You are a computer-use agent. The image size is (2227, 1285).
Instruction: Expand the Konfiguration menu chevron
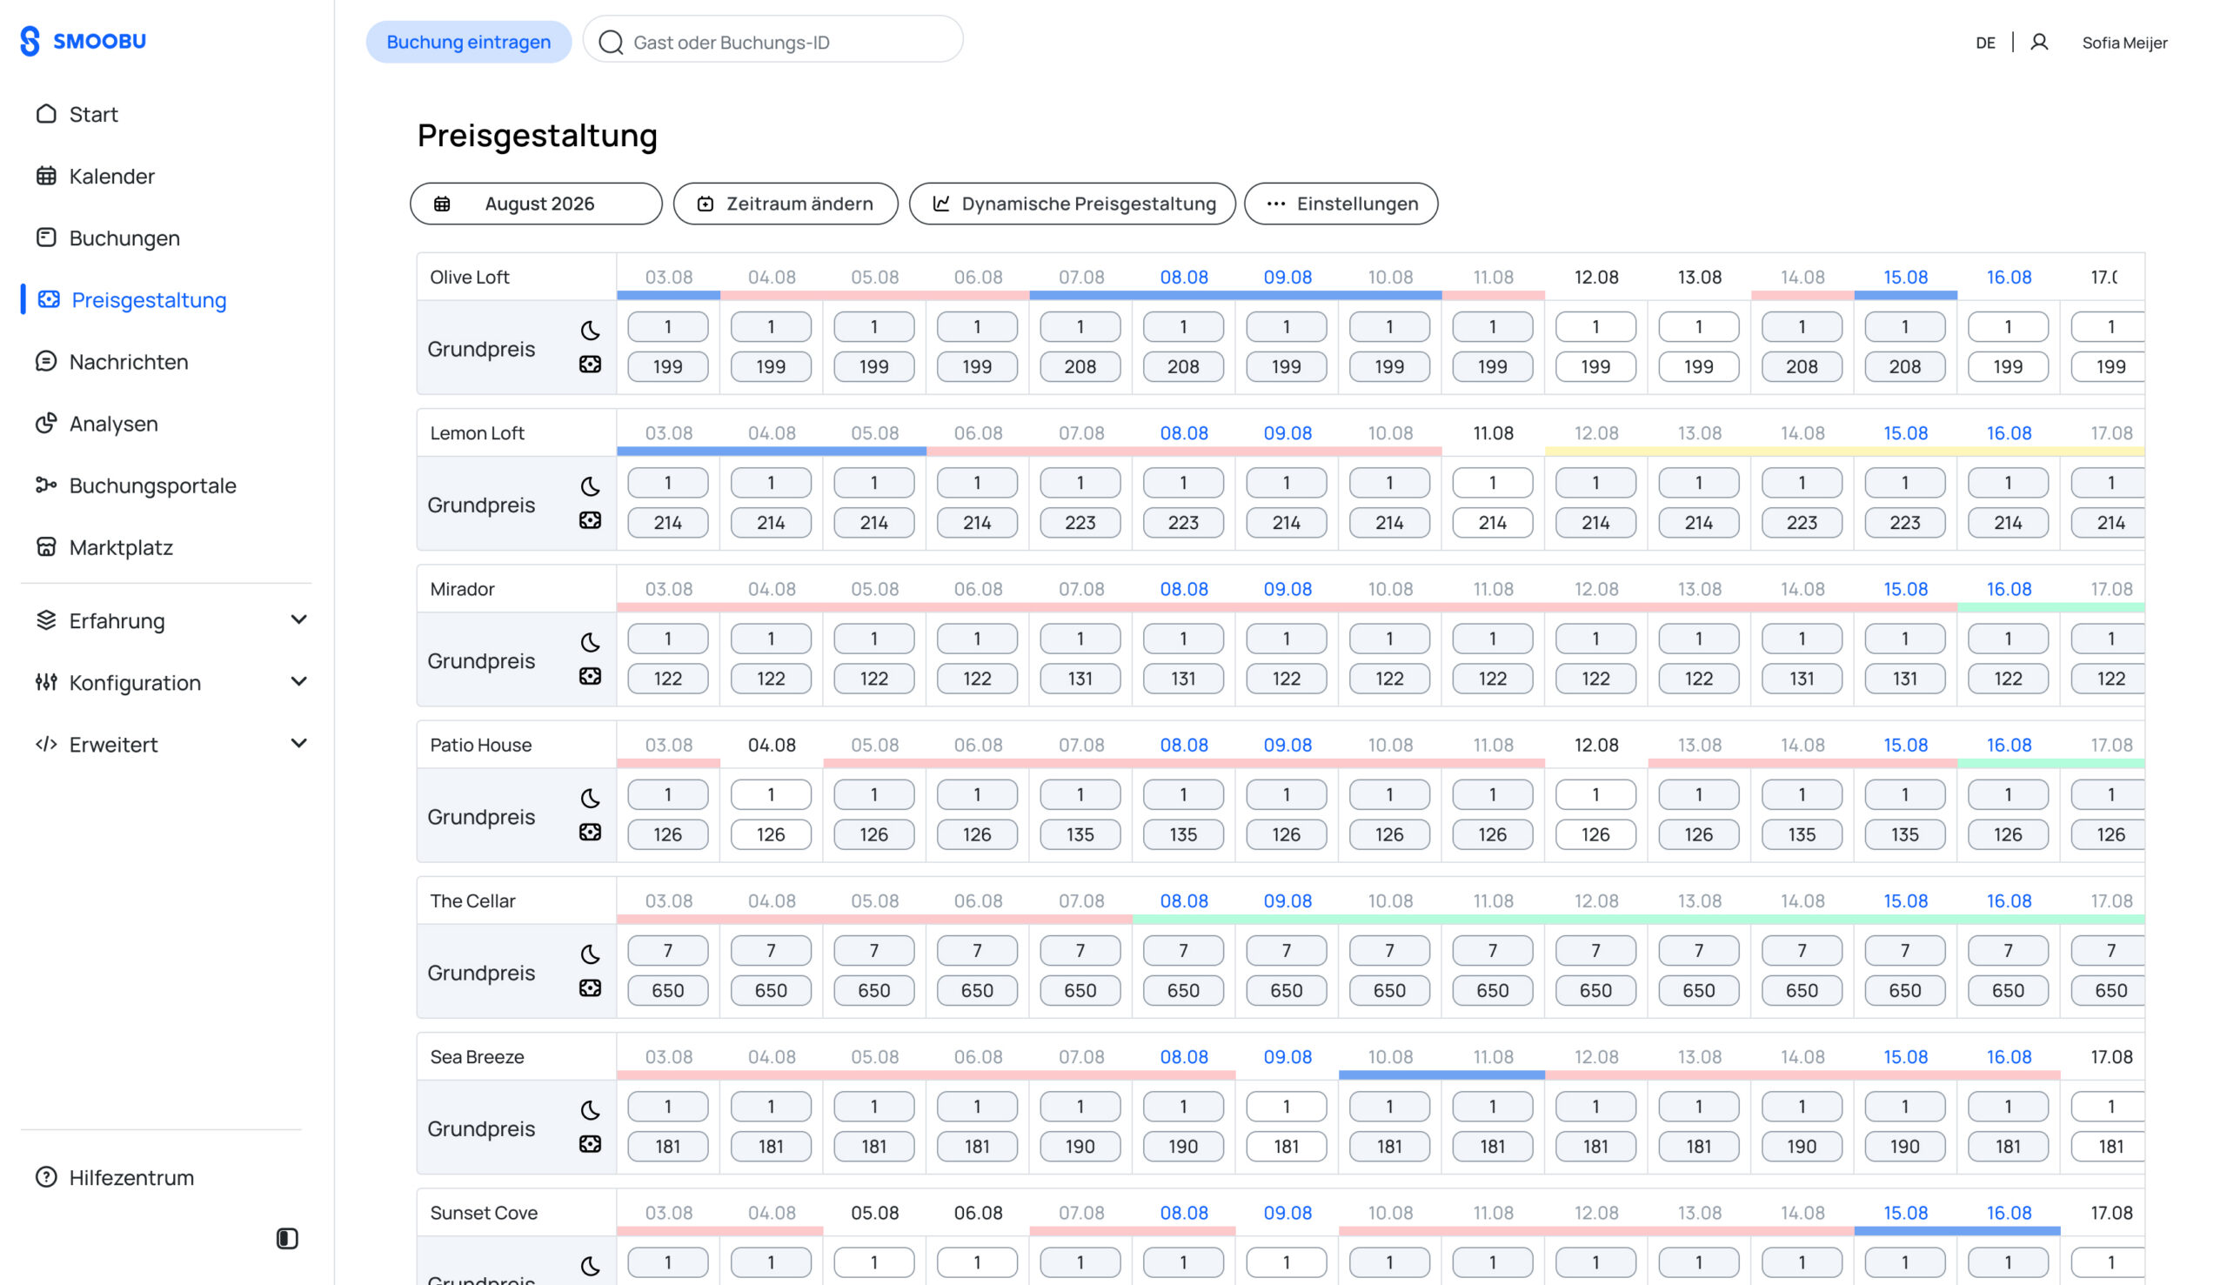click(x=299, y=681)
